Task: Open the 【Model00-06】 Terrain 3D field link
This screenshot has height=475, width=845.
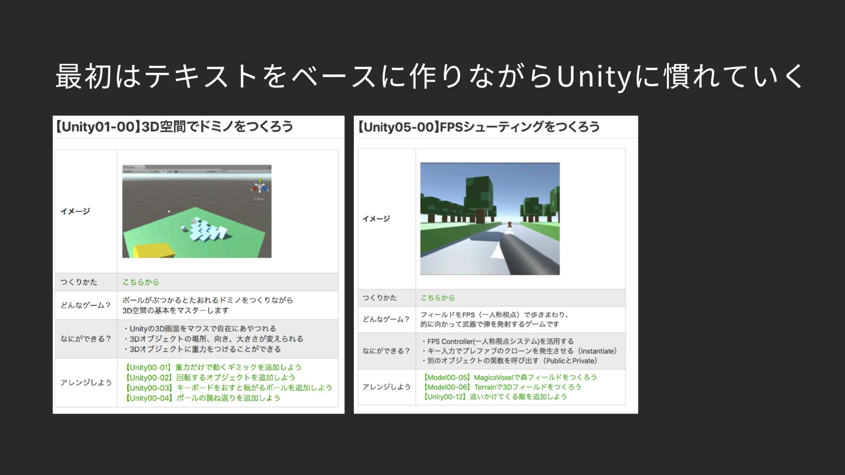Action: coord(502,387)
